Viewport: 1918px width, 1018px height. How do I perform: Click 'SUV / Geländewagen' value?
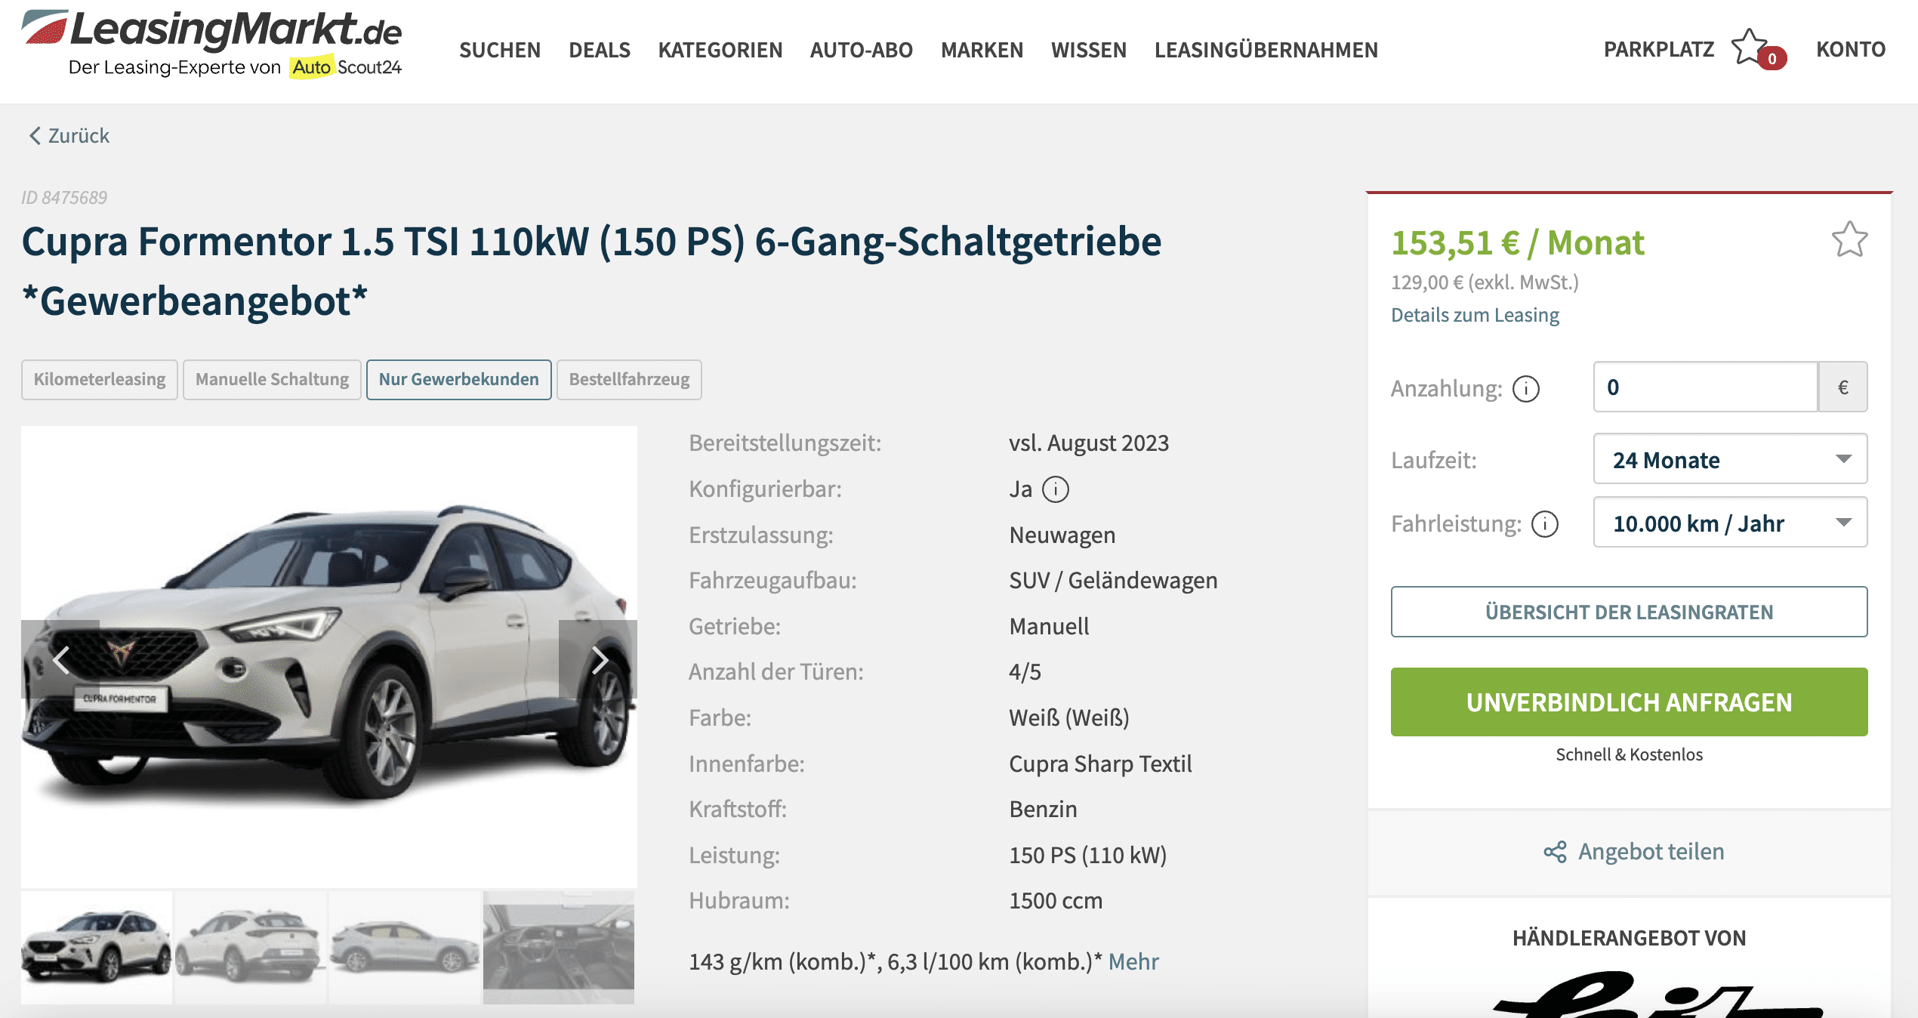[1113, 581]
